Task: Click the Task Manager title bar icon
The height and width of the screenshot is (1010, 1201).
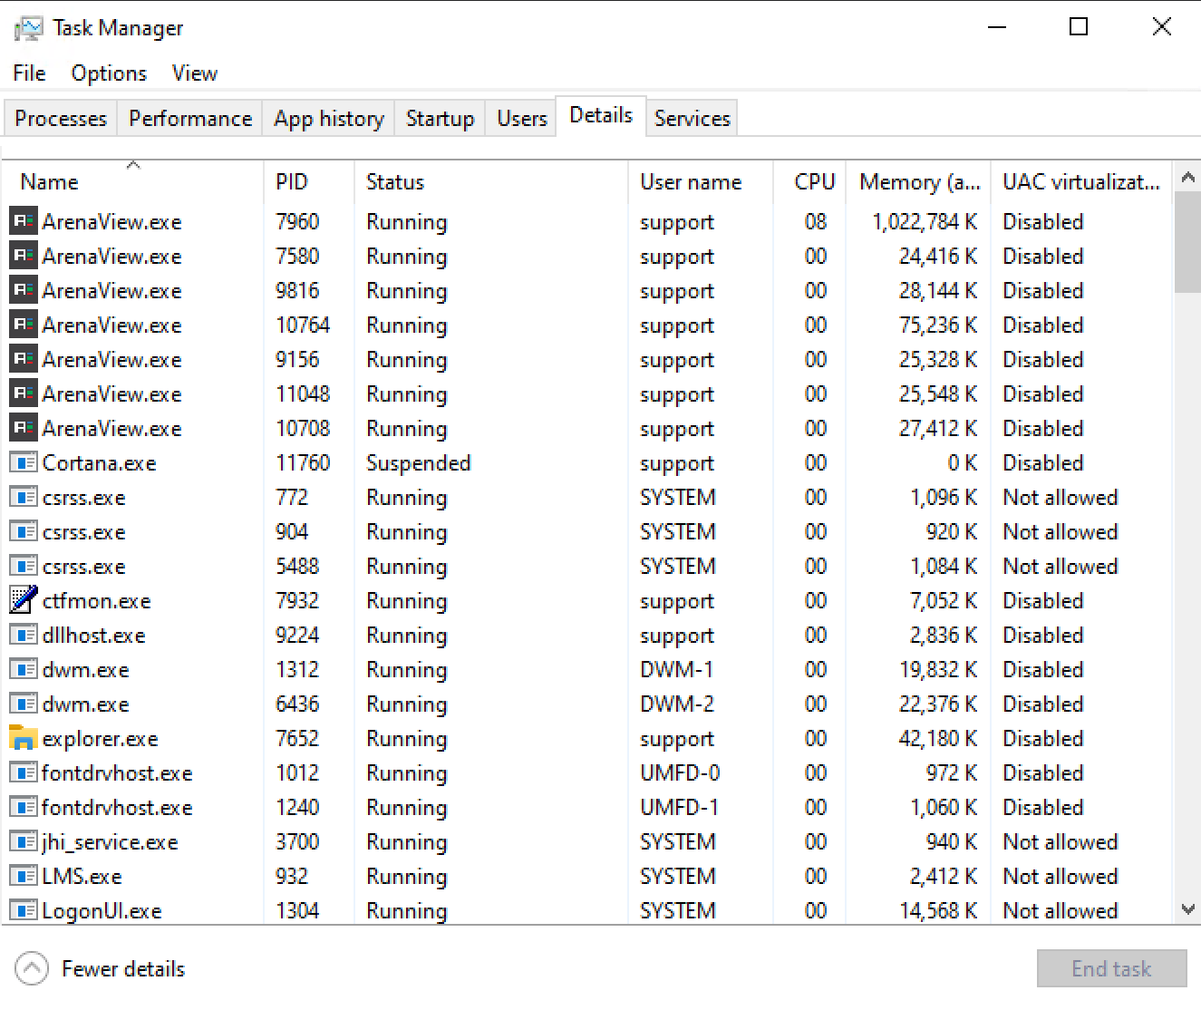Action: tap(28, 28)
